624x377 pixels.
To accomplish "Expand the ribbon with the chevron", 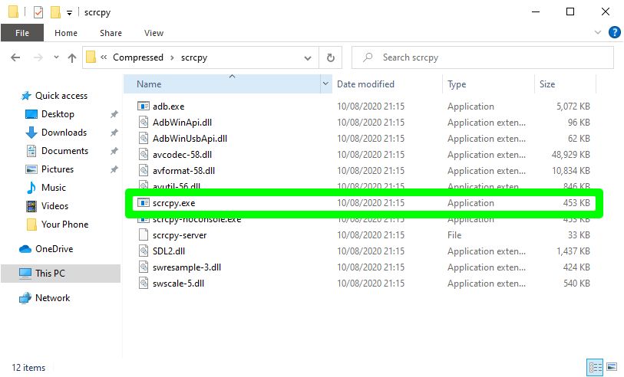I will [598, 32].
